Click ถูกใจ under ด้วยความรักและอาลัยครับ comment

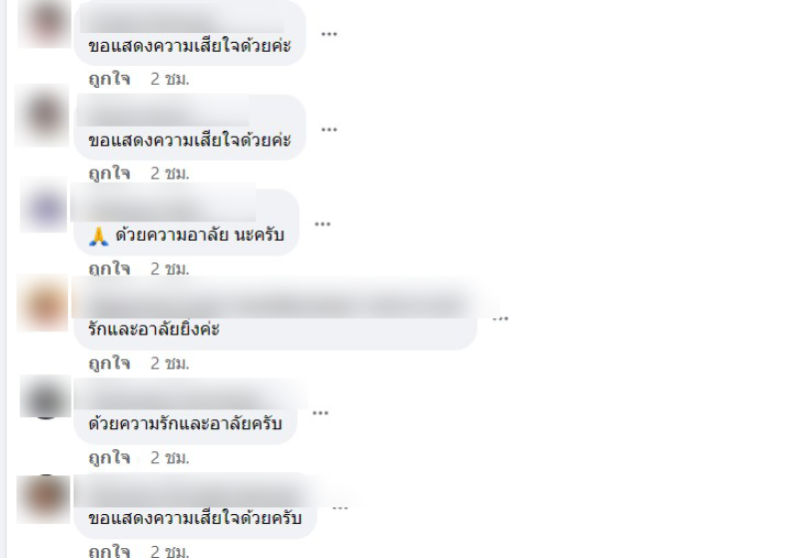(x=109, y=458)
